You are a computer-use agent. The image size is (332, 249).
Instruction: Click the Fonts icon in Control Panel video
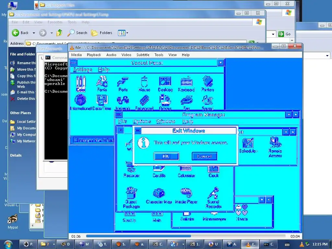[x=102, y=84]
